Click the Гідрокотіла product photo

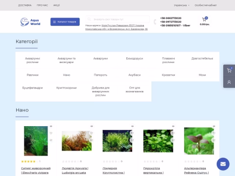click(x=158, y=141)
